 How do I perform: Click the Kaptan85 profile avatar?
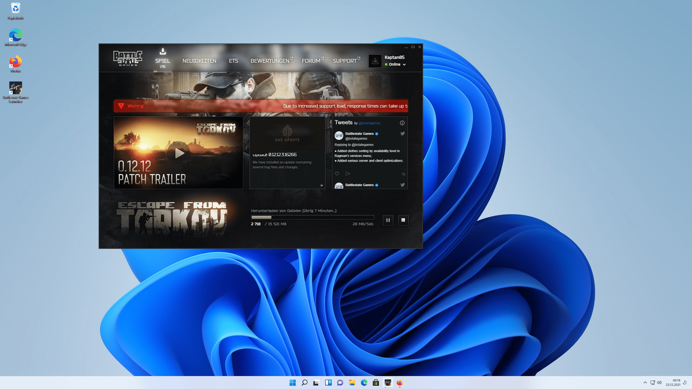[x=375, y=61]
